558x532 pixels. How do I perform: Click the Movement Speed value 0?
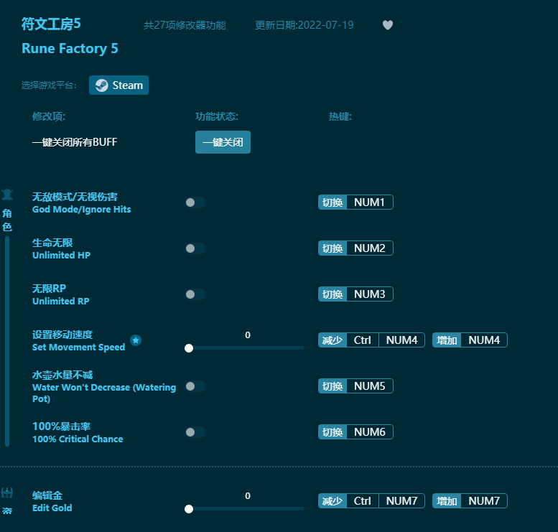tap(248, 335)
